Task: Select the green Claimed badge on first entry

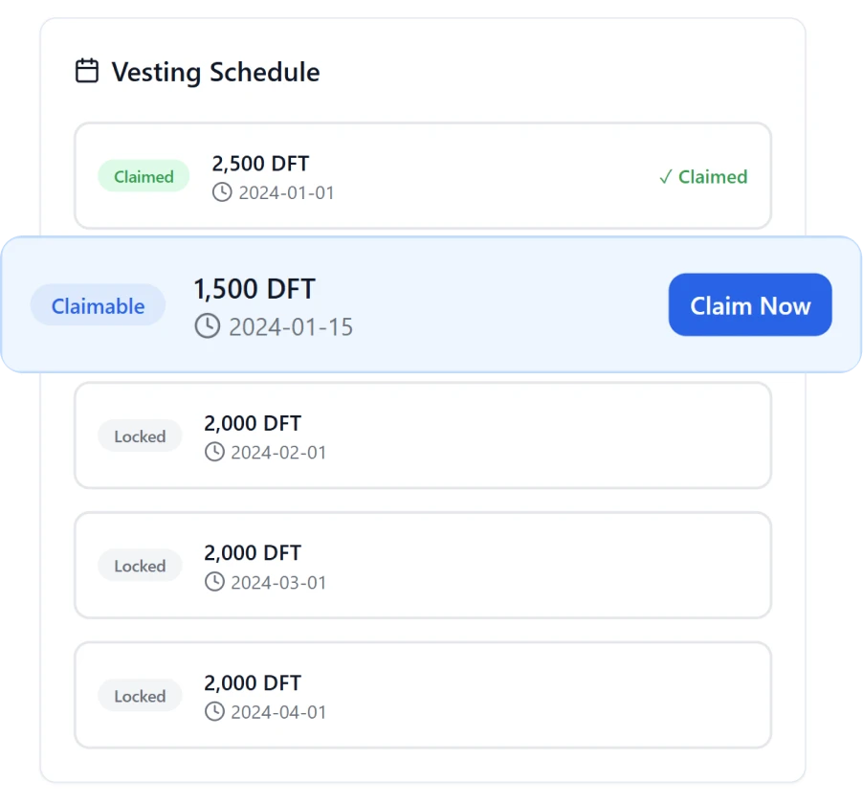Action: pyautogui.click(x=144, y=176)
